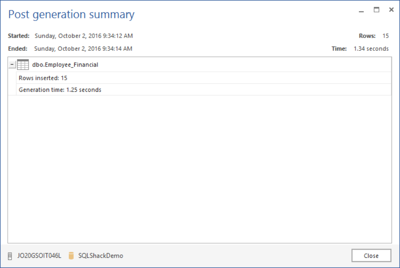The image size is (400, 268).
Task: Select the Generation time 1.25 seconds row
Action: 60,90
